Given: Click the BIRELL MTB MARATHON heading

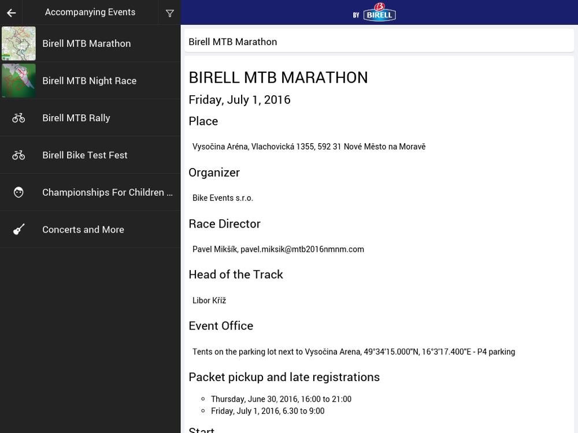Looking at the screenshot, I should click(279, 78).
